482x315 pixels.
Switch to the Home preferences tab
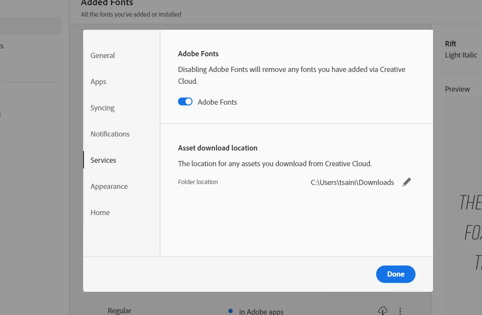pyautogui.click(x=100, y=212)
